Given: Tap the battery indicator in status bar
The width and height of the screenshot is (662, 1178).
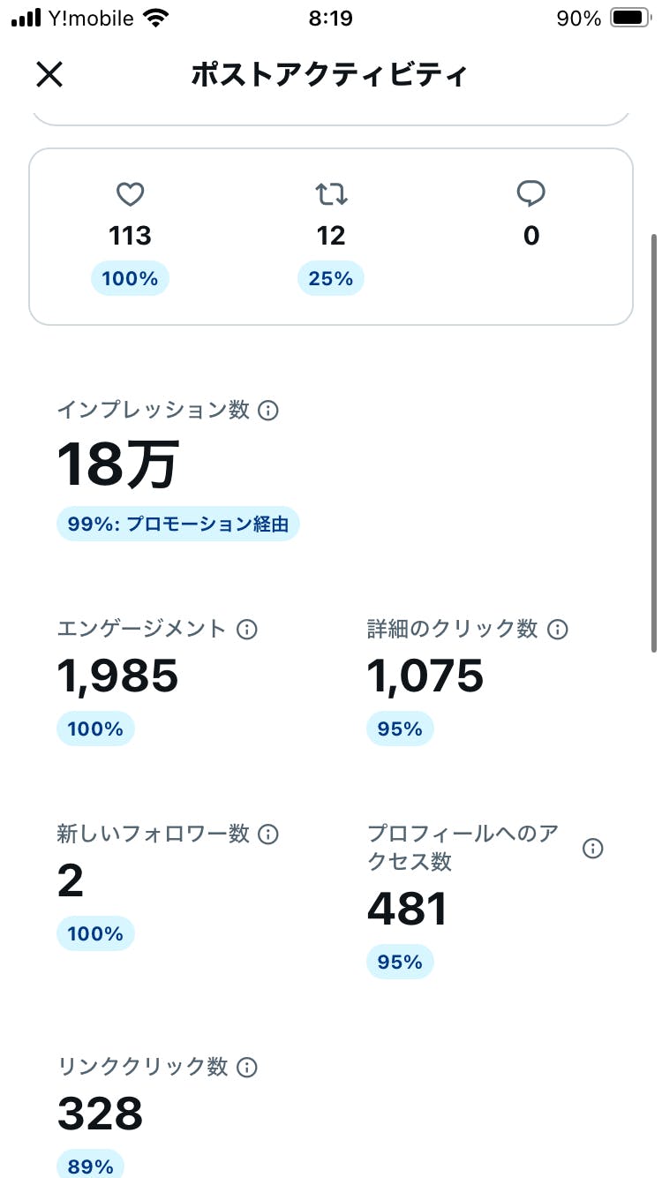Looking at the screenshot, I should click(x=629, y=19).
